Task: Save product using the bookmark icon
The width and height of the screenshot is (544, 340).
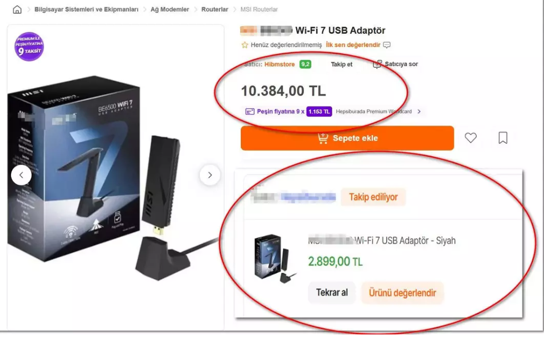Action: pyautogui.click(x=503, y=138)
